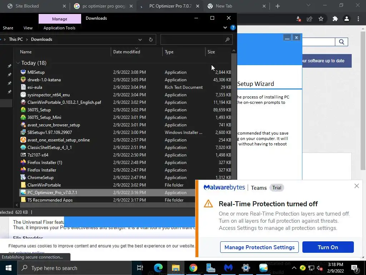The image size is (366, 275).
Task: Open the Windows Start menu
Action: pos(9,268)
